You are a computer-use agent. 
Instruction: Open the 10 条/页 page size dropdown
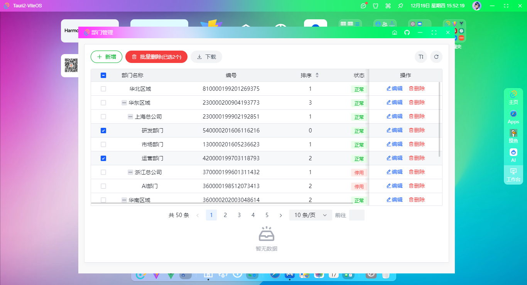(x=310, y=215)
